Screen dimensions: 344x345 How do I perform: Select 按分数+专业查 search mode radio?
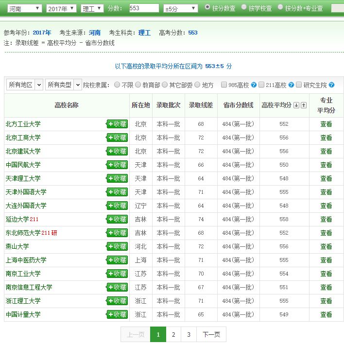click(x=280, y=7)
